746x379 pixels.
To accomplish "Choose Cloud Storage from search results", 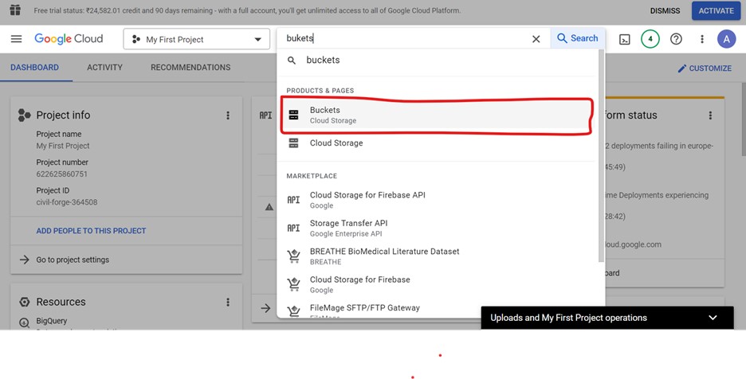I will pyautogui.click(x=336, y=143).
